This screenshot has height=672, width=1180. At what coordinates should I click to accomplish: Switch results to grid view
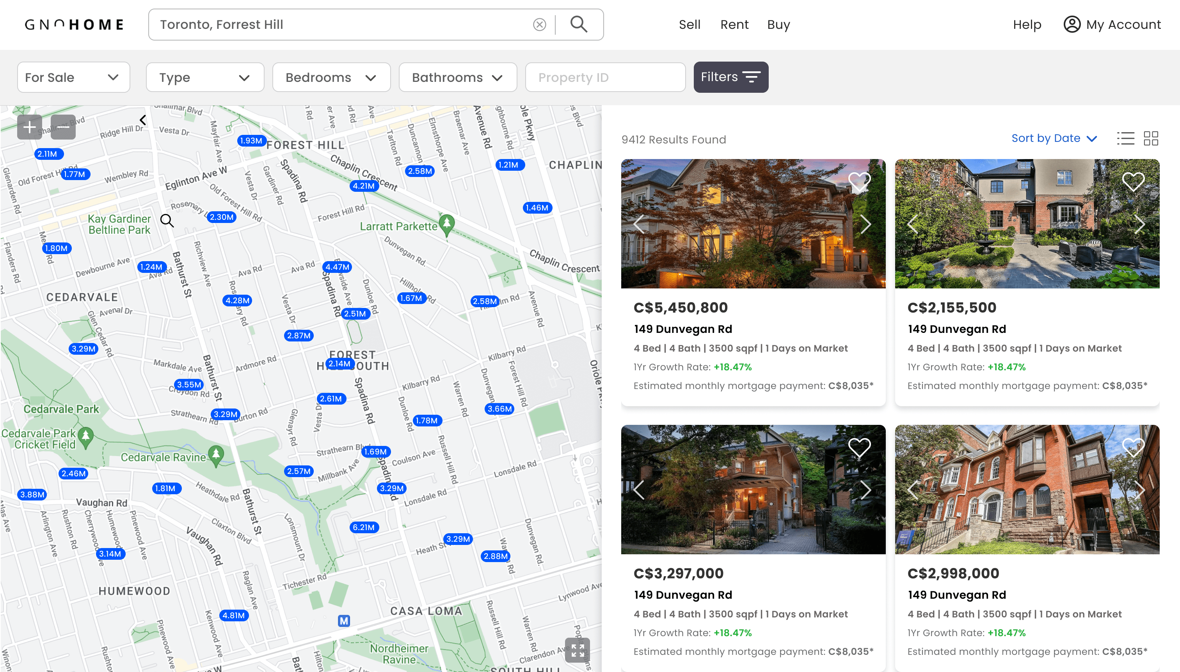tap(1150, 138)
